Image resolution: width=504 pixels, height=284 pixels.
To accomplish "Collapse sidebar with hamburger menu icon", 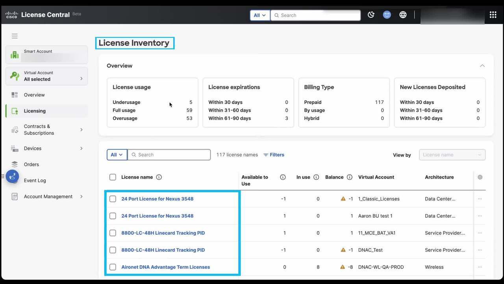I will click(x=15, y=36).
